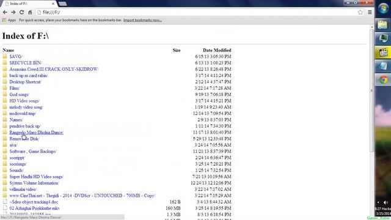Click folder icon beside $AVG
The image size is (391, 220).
point(5,56)
